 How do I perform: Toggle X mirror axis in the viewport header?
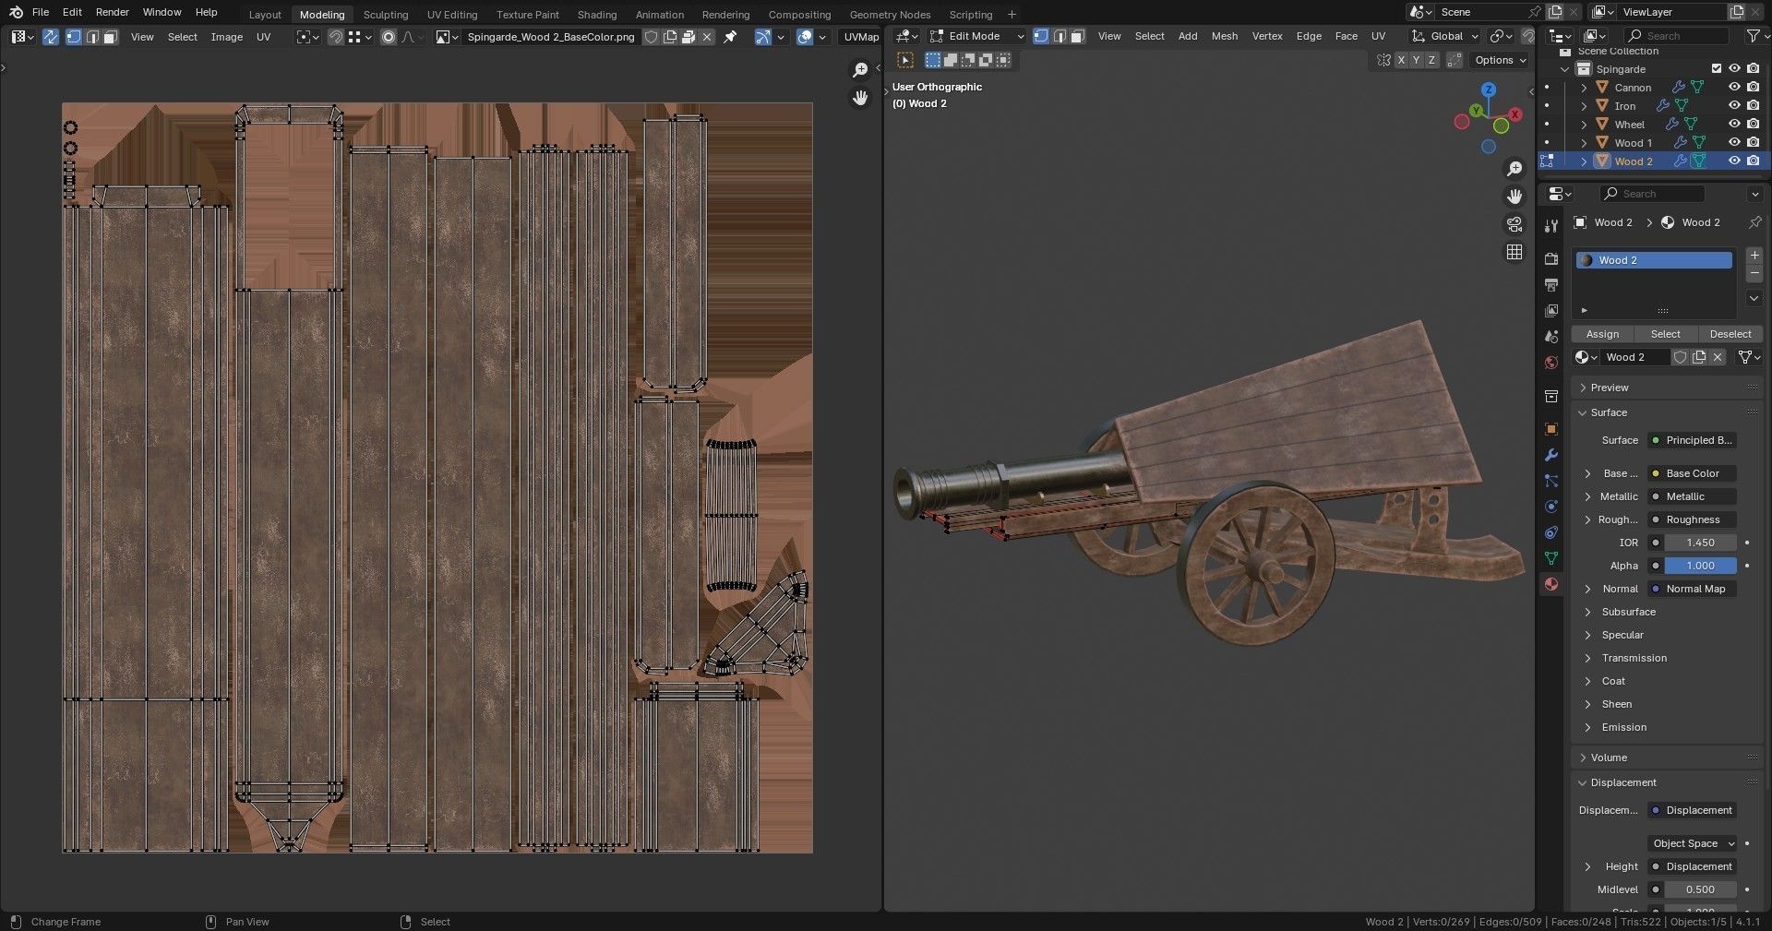point(1401,60)
